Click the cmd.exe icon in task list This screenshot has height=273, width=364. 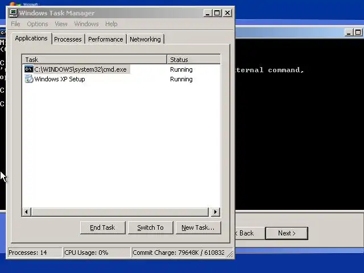(x=29, y=69)
